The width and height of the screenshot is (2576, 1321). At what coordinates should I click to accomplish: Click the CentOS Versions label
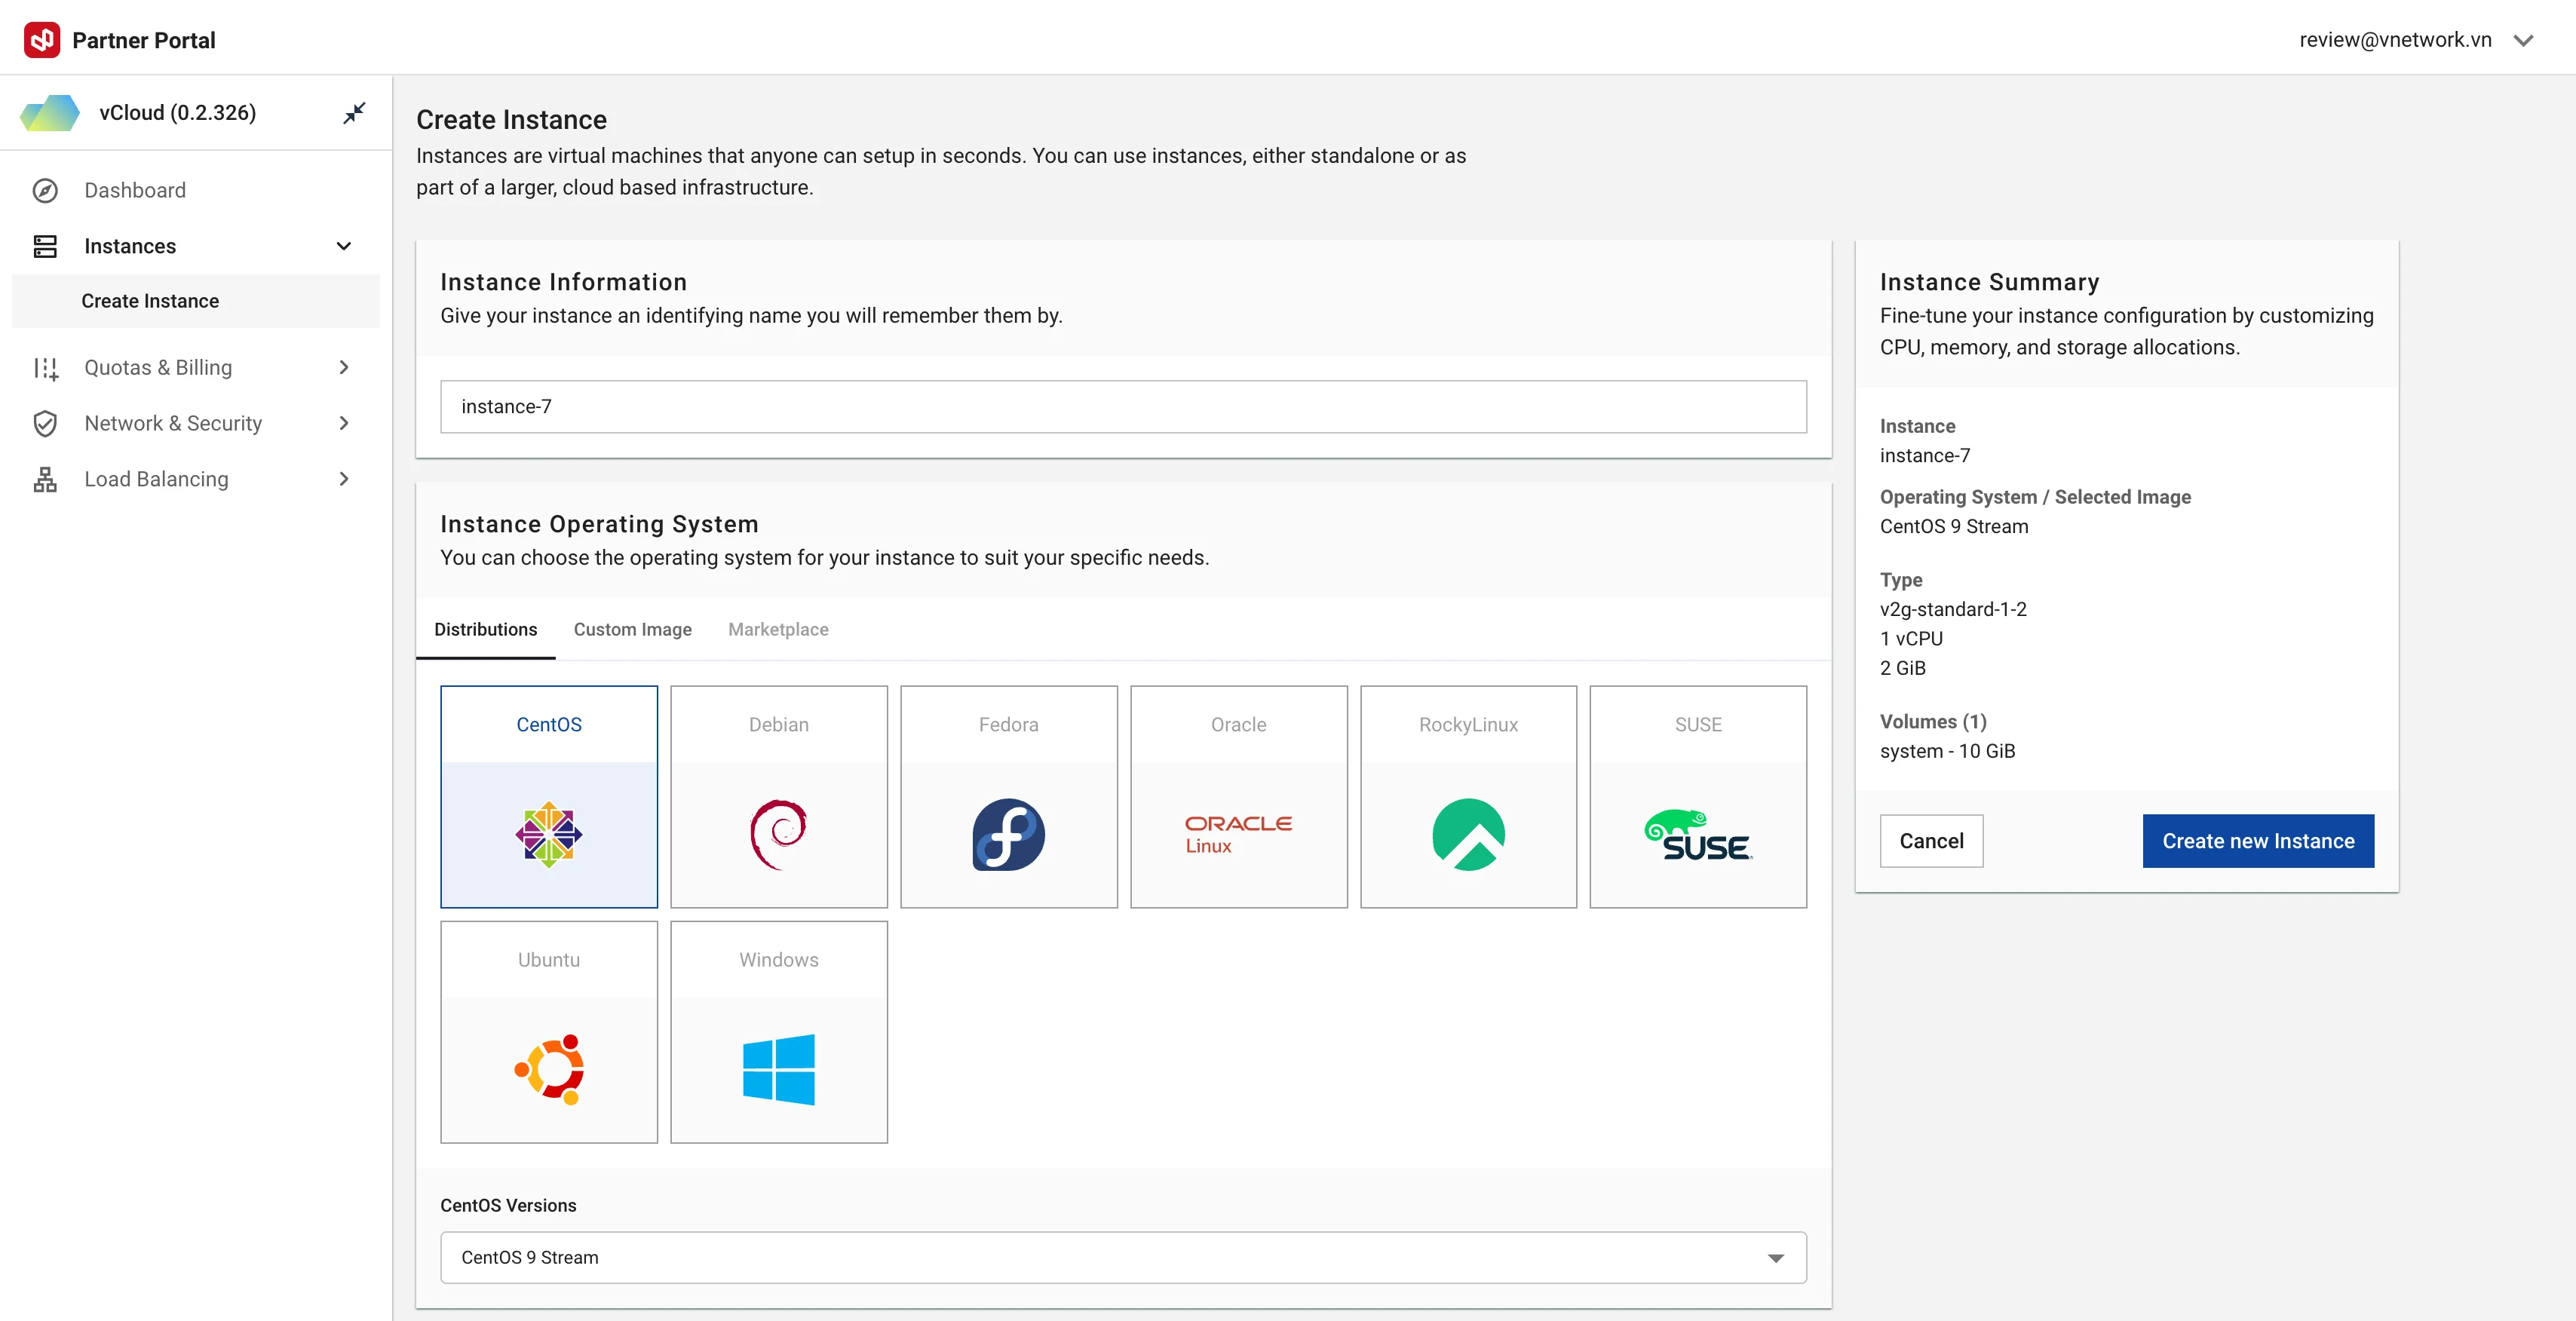click(x=508, y=1206)
